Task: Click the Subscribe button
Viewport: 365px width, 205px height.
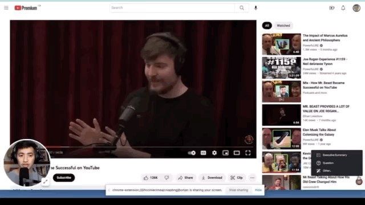Action: [64, 178]
